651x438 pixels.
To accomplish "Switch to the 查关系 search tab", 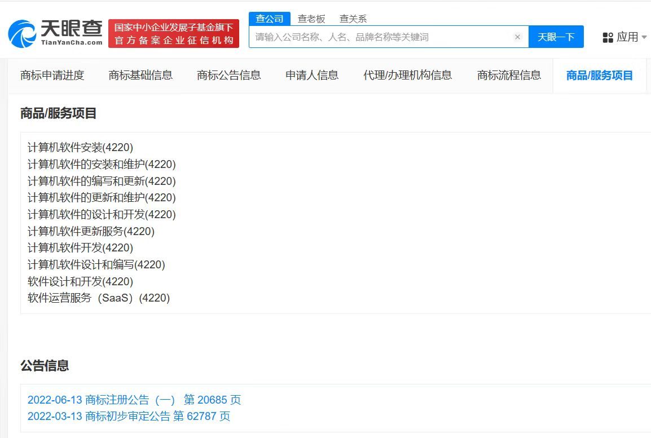I will [353, 18].
